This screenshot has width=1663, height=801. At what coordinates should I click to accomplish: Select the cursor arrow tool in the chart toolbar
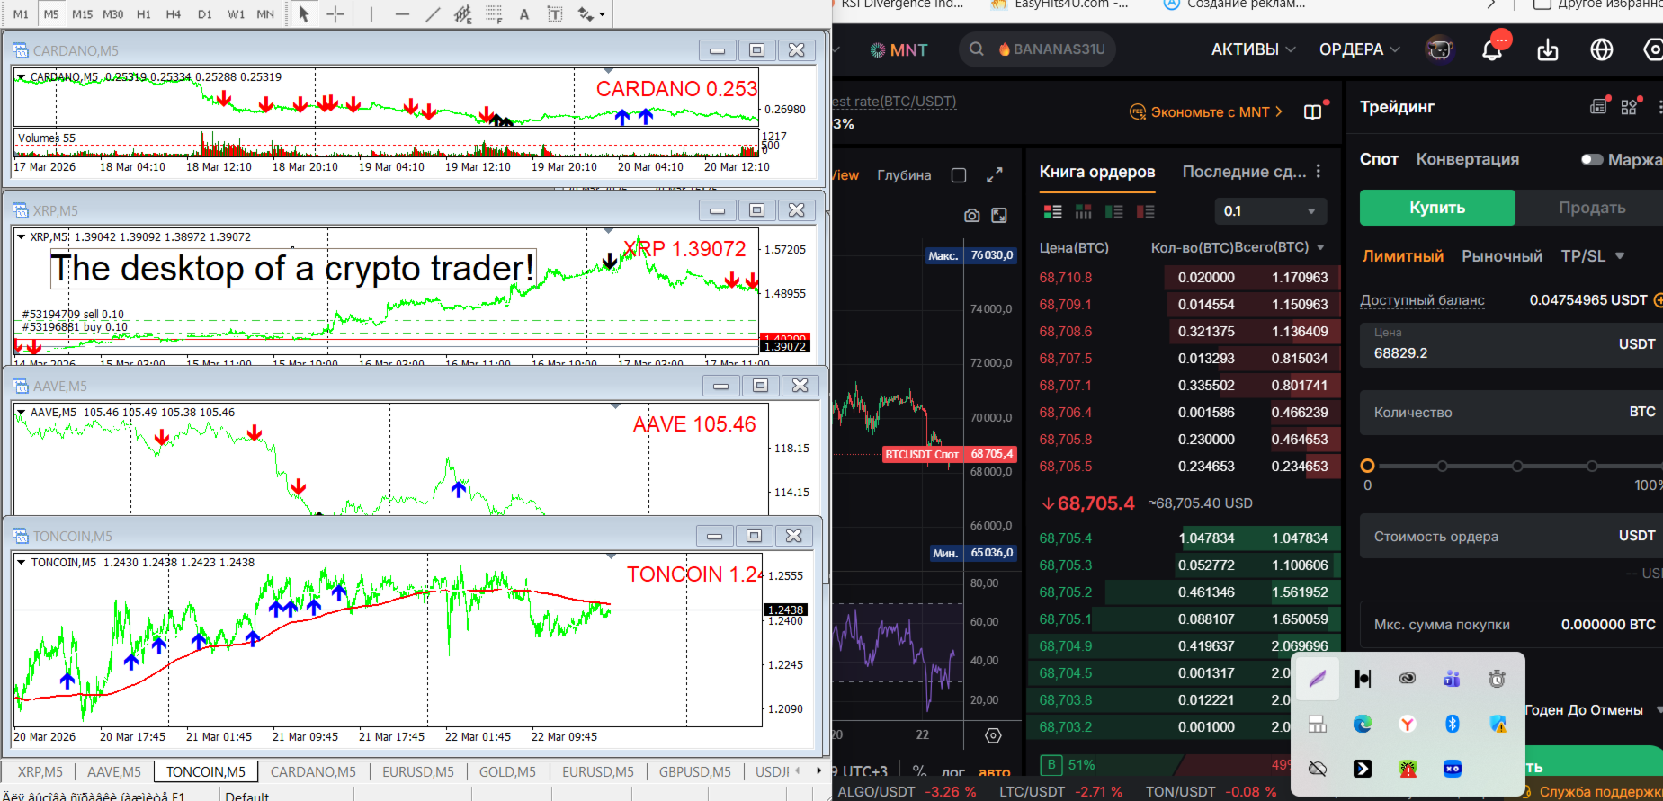pyautogui.click(x=304, y=13)
